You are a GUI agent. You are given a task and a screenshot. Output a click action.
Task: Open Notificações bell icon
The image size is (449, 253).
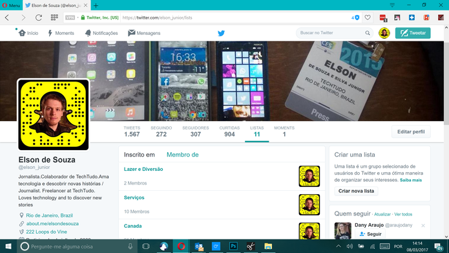88,33
